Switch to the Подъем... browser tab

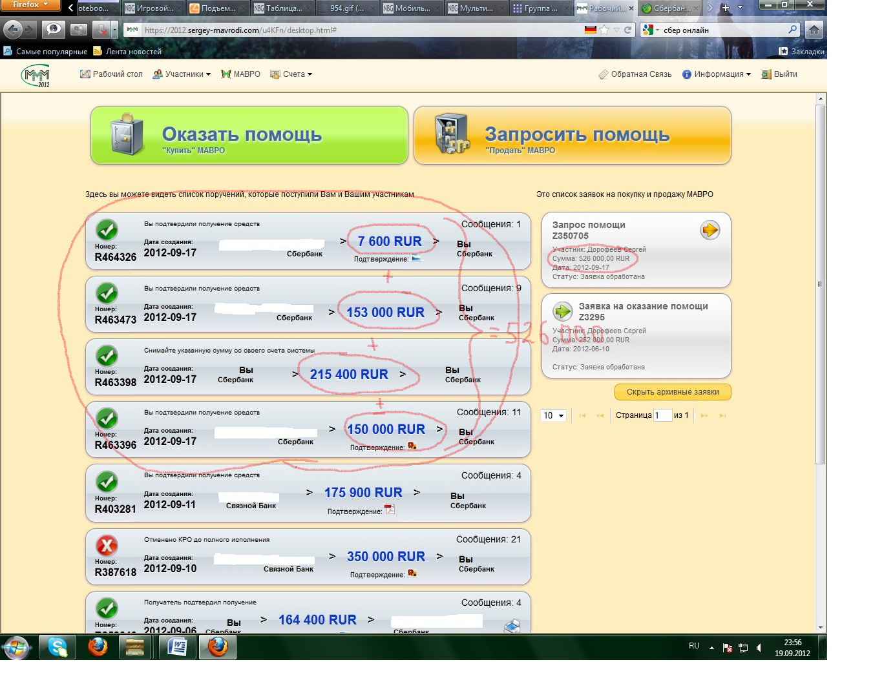(x=218, y=8)
